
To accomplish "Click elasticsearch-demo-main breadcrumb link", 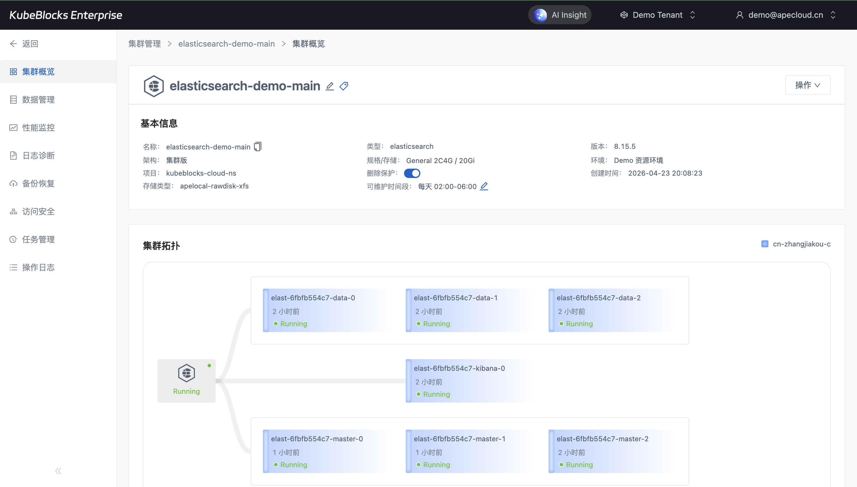I will tap(226, 44).
